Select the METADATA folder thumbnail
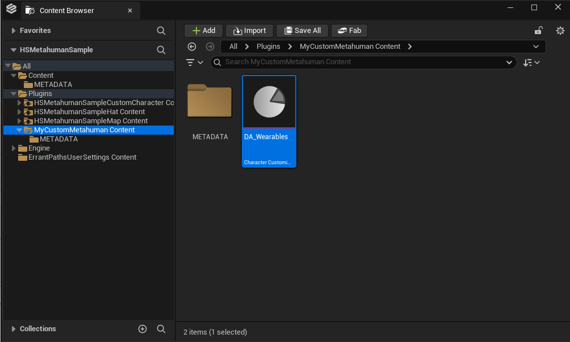This screenshot has width=570, height=342. (209, 101)
